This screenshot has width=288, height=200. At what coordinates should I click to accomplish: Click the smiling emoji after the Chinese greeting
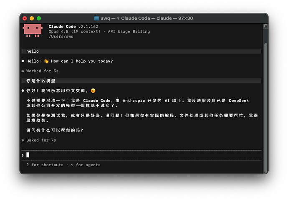click(93, 91)
